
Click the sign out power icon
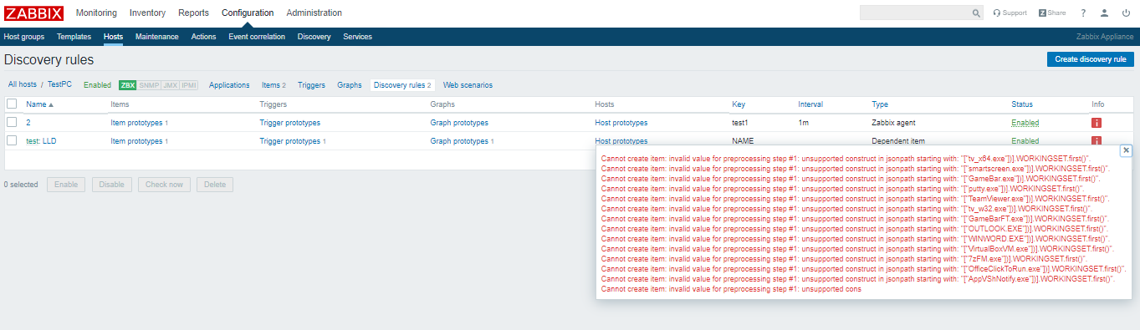tap(1126, 13)
